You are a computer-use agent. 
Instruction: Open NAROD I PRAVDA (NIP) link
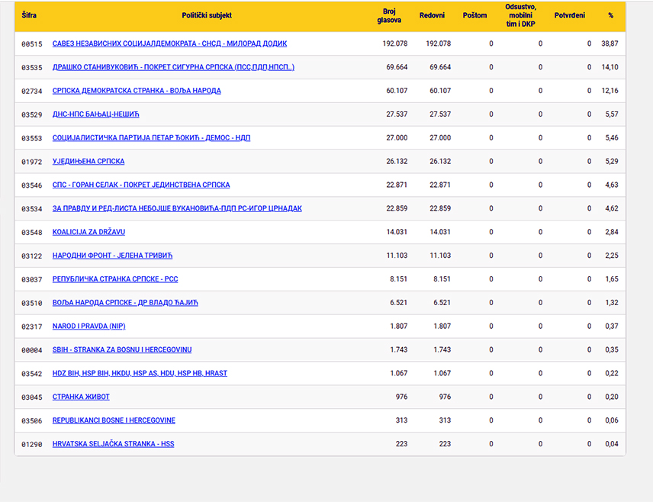click(88, 327)
